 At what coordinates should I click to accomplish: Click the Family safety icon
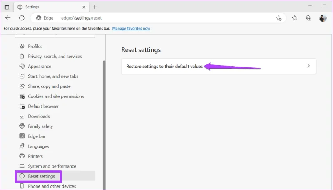pyautogui.click(x=22, y=126)
